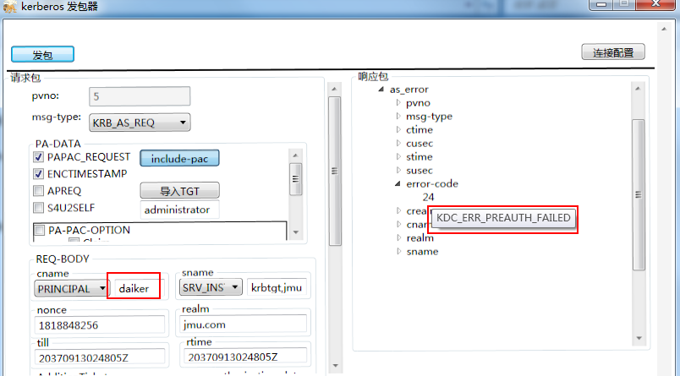The height and width of the screenshot is (376, 680).
Task: Click the PA-DATA scrollbar thumb
Action: 296,179
